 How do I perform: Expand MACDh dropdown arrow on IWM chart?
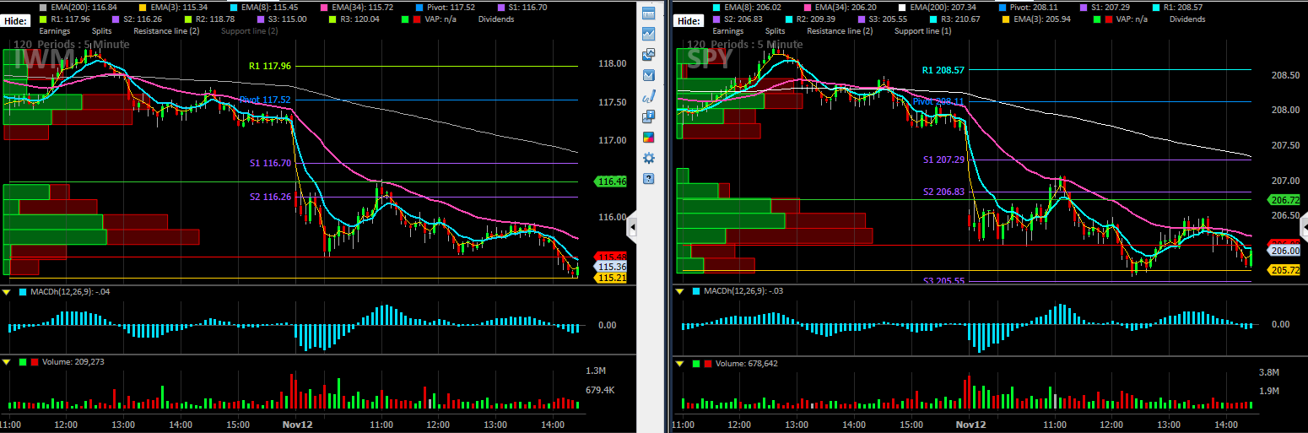coord(6,292)
